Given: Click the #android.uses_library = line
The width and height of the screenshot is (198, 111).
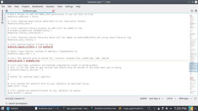Looking at the screenshot, I should tap(22, 40).
